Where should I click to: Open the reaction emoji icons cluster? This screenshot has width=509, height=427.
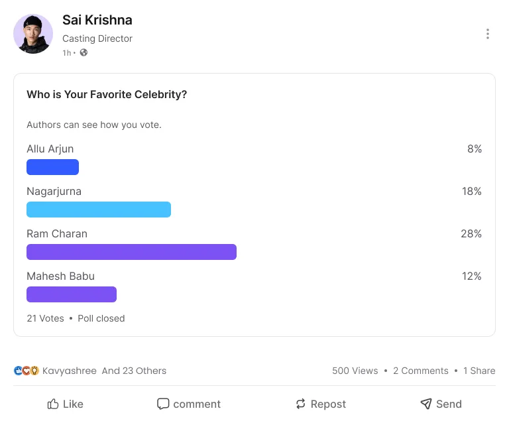27,371
